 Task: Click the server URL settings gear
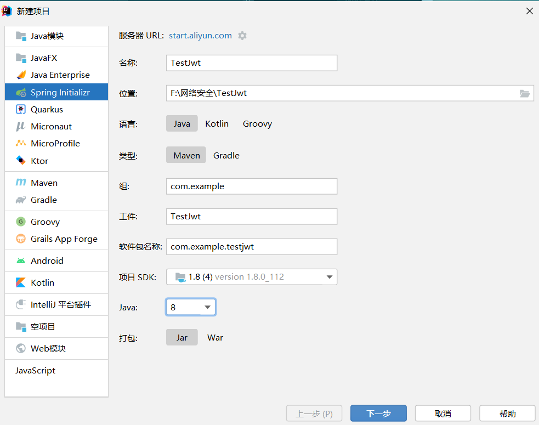[242, 35]
